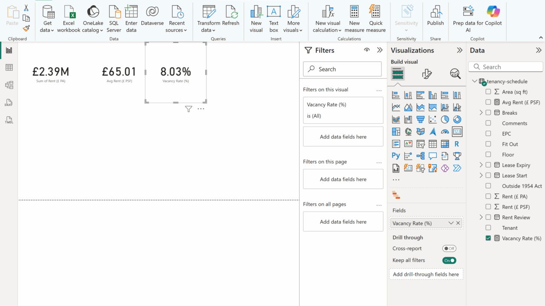Select the Build visual tab icon
The height and width of the screenshot is (306, 545).
398,74
